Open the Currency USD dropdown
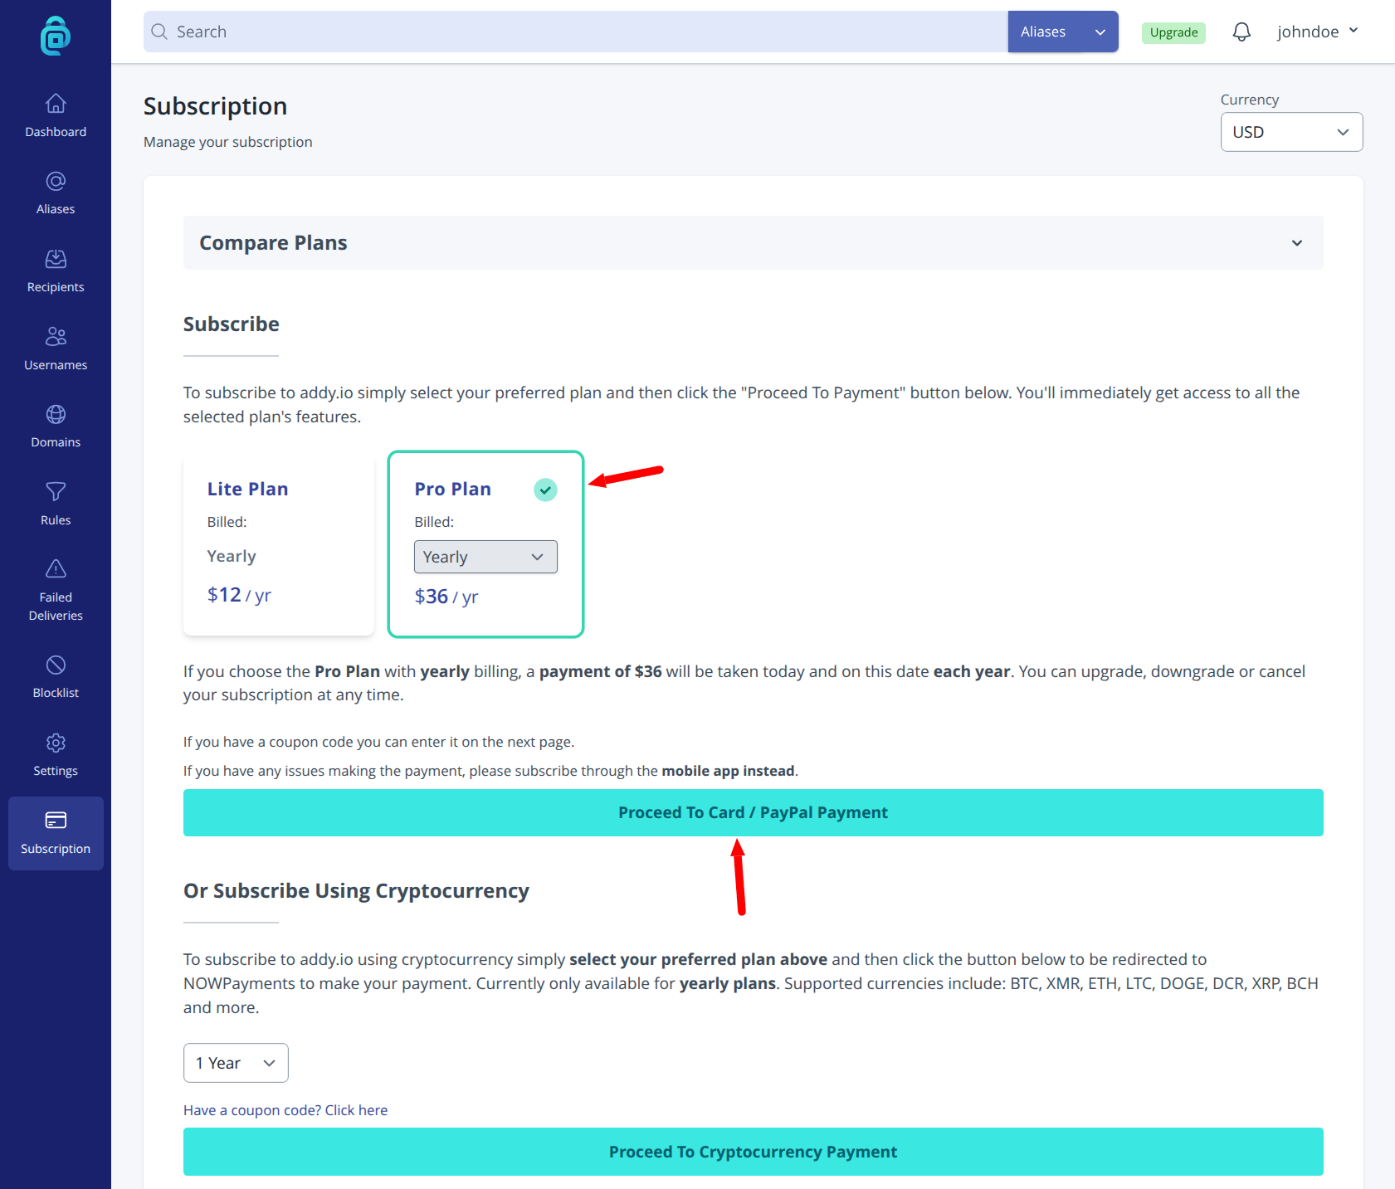1395x1189 pixels. [1291, 132]
